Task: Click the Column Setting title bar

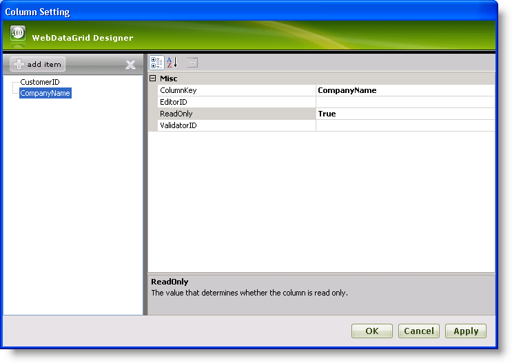Action: click(249, 12)
